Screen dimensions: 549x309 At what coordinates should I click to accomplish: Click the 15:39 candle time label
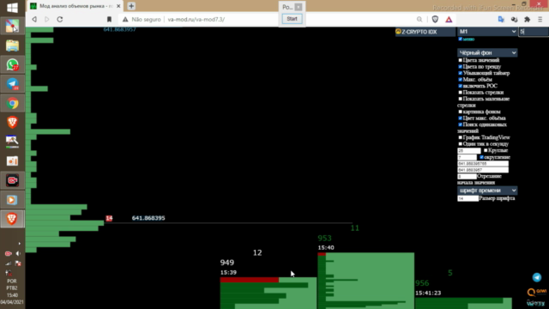(x=228, y=272)
